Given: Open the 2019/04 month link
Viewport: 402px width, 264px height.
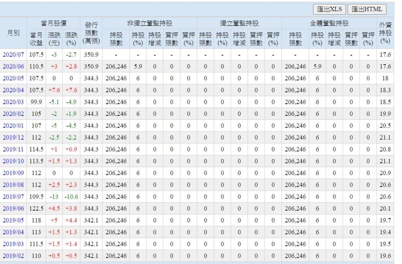Looking at the screenshot, I should (x=13, y=232).
